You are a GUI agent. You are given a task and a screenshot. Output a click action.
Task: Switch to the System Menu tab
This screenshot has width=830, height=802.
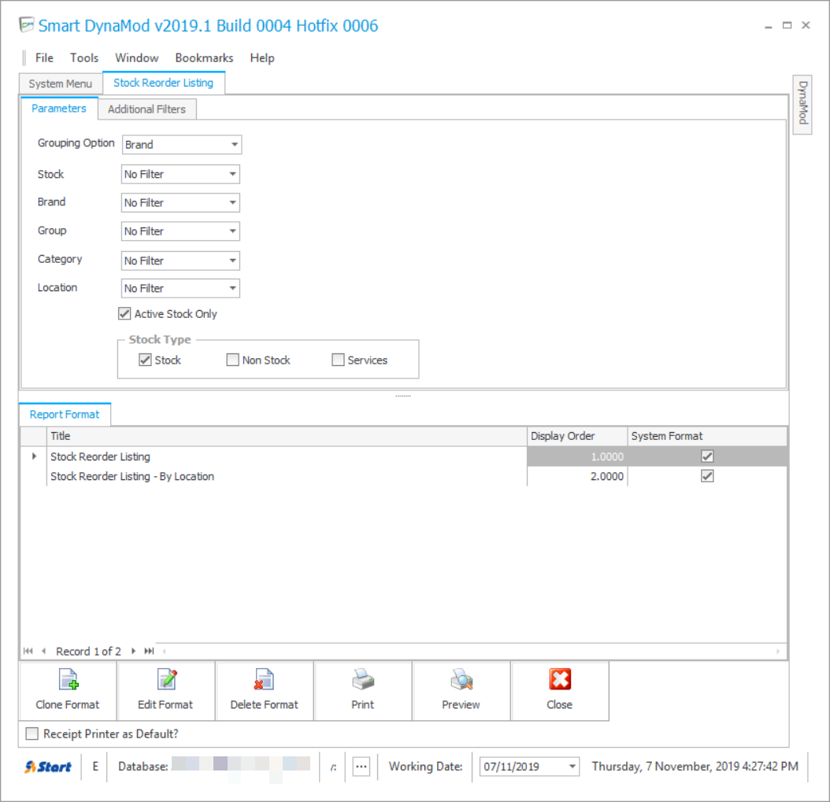click(61, 83)
